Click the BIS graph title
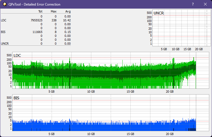 tap(16, 98)
